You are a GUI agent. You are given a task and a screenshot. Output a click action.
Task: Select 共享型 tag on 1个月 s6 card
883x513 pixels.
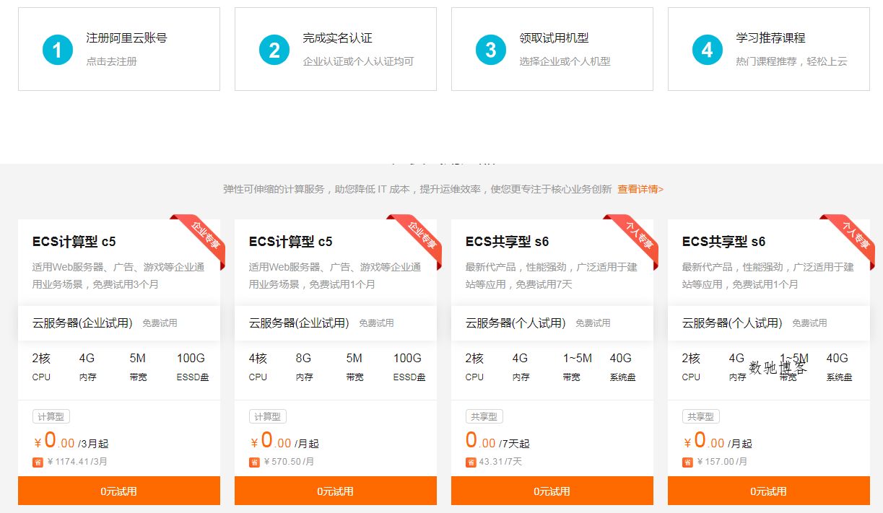(701, 416)
